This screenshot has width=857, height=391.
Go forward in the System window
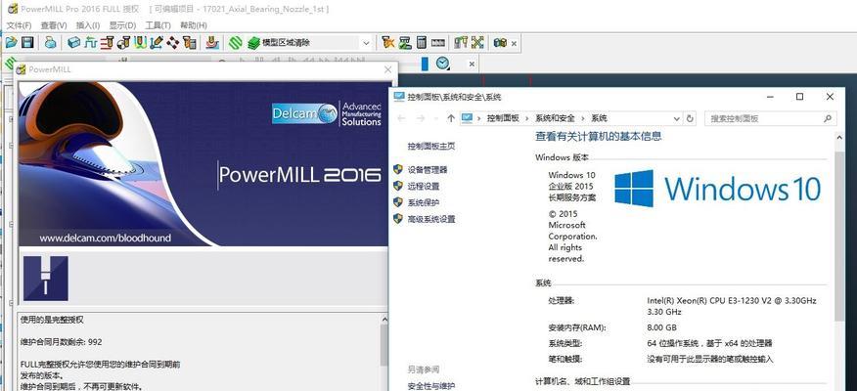pyautogui.click(x=421, y=118)
